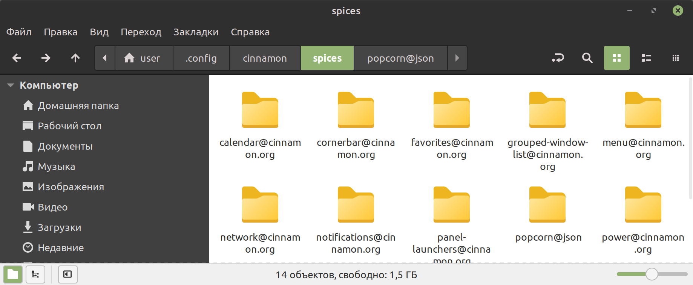Open Домашняя папка in sidebar
The width and height of the screenshot is (693, 285).
(71, 106)
